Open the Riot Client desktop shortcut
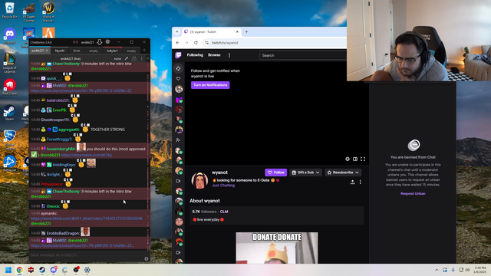This screenshot has width=491, height=276. click(x=10, y=87)
